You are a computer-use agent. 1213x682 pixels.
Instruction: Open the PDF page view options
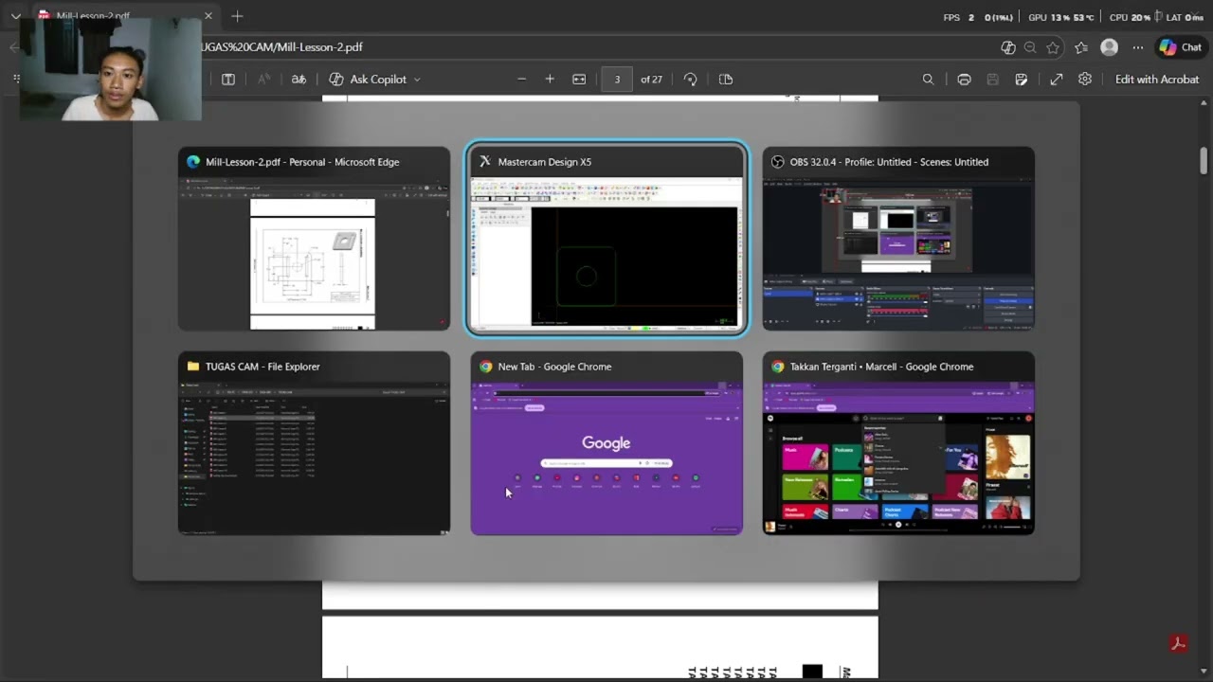click(726, 80)
